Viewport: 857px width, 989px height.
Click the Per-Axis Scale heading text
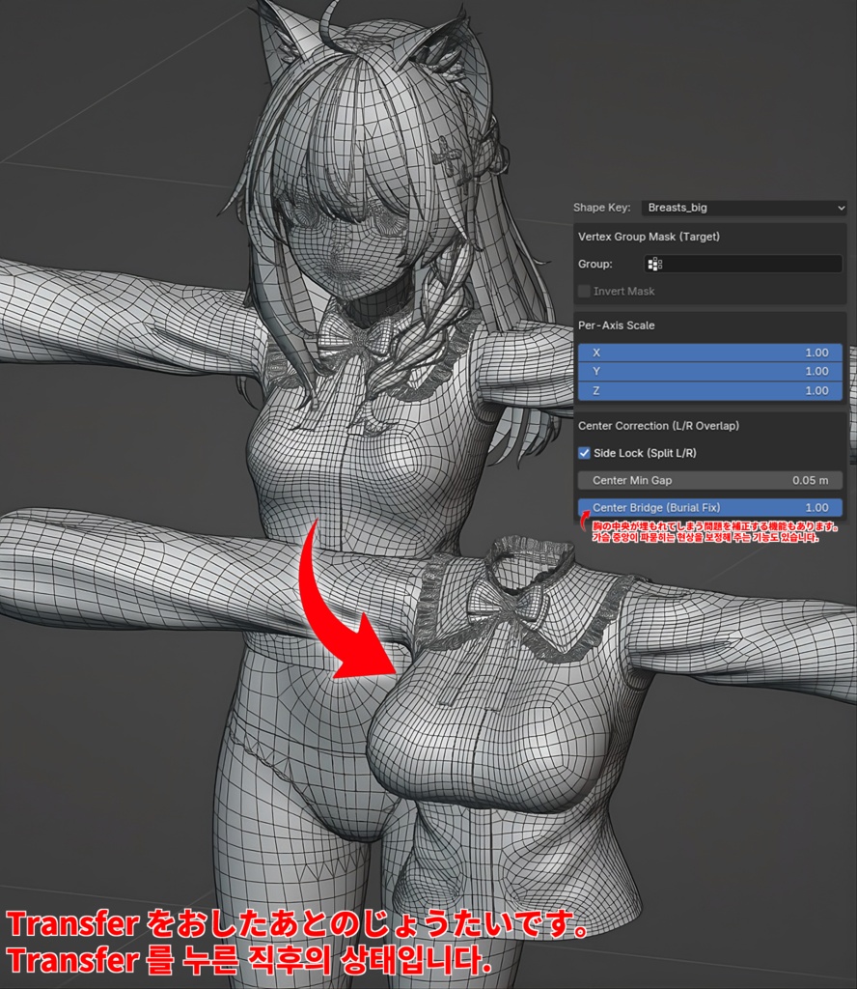click(617, 325)
